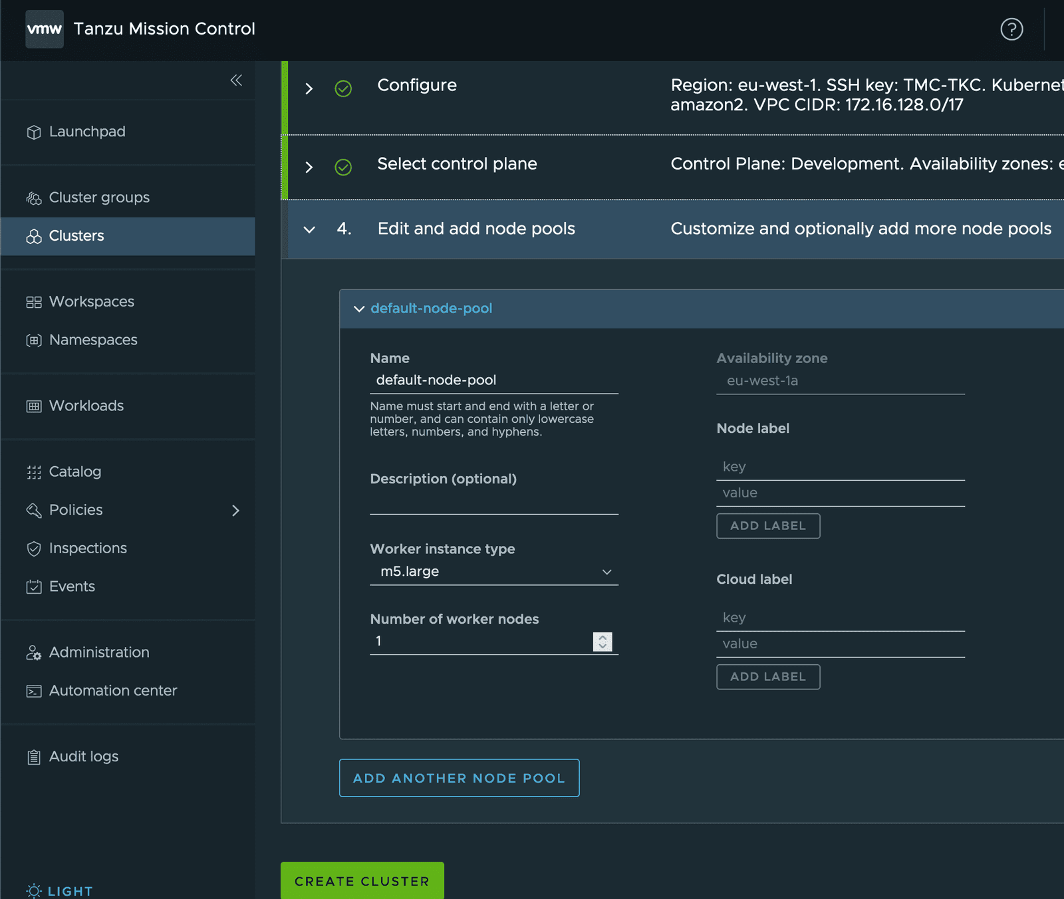Expand the Policies submenu
The height and width of the screenshot is (899, 1064).
236,510
